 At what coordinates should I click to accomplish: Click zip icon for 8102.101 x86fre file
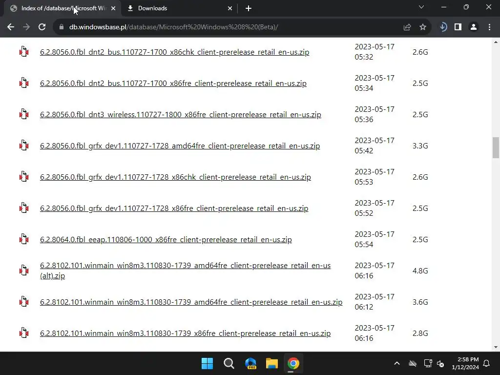tap(24, 333)
